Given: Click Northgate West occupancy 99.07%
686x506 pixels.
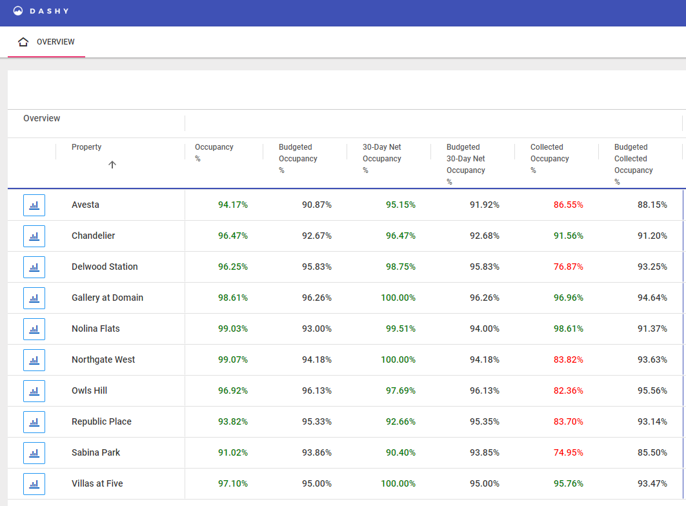Looking at the screenshot, I should (x=233, y=359).
